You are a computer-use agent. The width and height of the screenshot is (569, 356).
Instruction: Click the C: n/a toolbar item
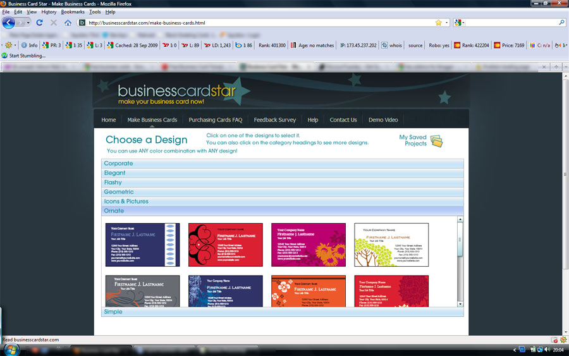click(x=540, y=46)
